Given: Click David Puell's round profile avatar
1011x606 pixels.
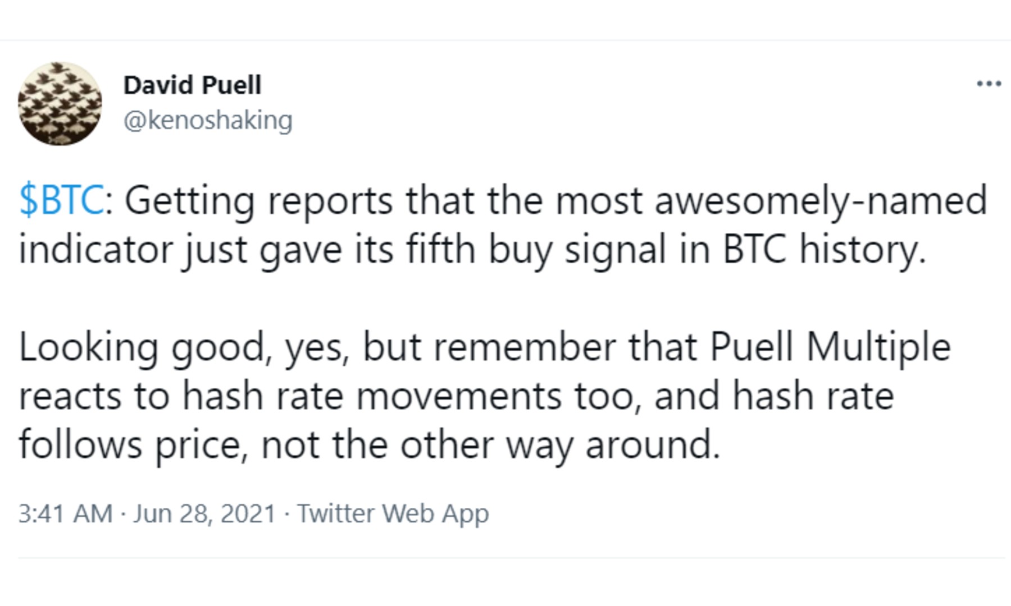Looking at the screenshot, I should pos(60,104).
